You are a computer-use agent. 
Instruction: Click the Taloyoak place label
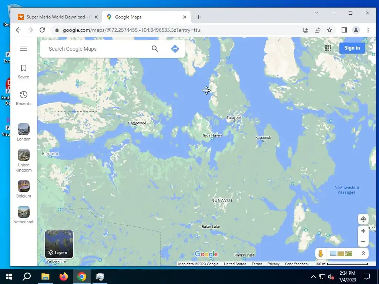coord(234,118)
